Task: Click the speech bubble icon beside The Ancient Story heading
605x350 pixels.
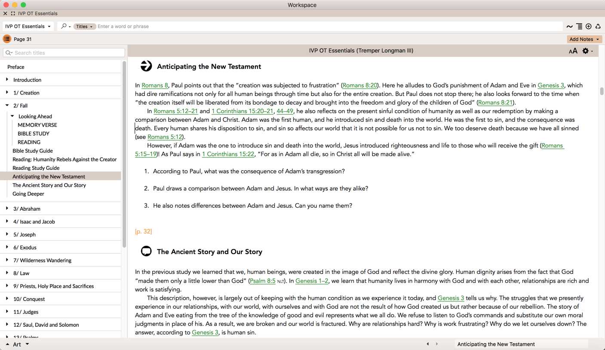Action: point(146,251)
